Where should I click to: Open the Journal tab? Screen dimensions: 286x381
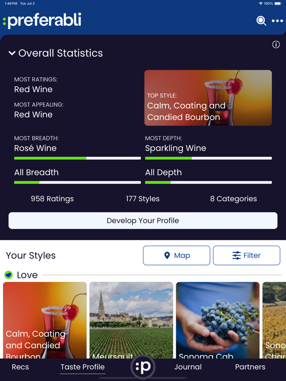188,367
